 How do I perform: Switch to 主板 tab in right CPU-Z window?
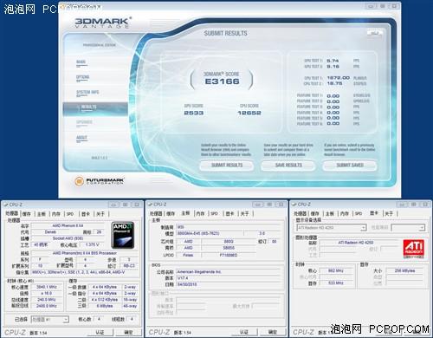[330, 213]
